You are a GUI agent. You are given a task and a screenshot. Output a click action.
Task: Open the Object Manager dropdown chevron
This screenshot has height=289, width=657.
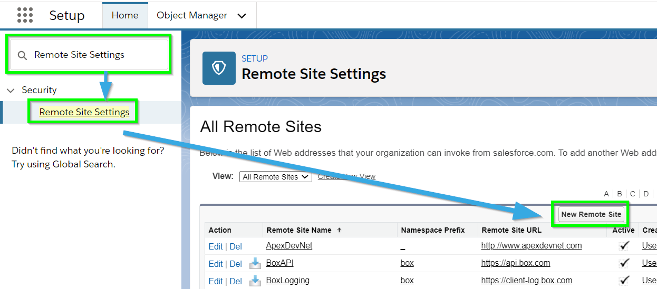pos(242,16)
